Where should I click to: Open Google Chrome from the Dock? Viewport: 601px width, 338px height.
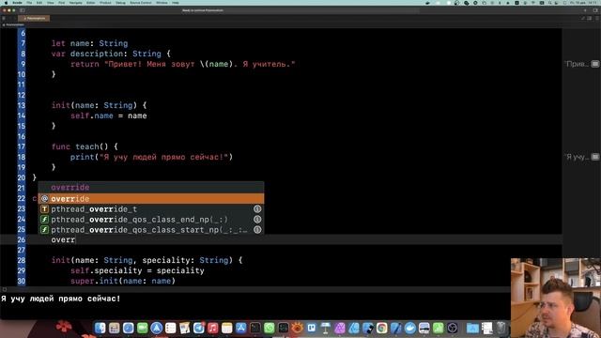[x=382, y=328]
